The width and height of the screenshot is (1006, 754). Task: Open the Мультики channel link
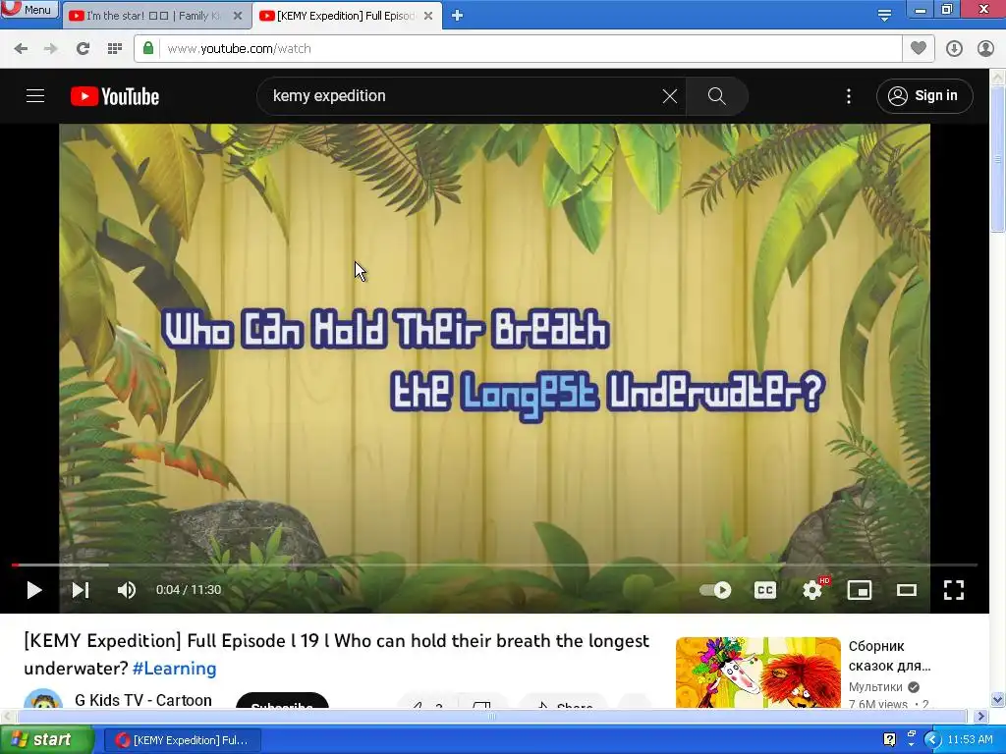coord(875,686)
